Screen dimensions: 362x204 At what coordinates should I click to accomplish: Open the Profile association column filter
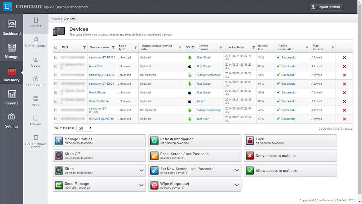[x=307, y=48]
